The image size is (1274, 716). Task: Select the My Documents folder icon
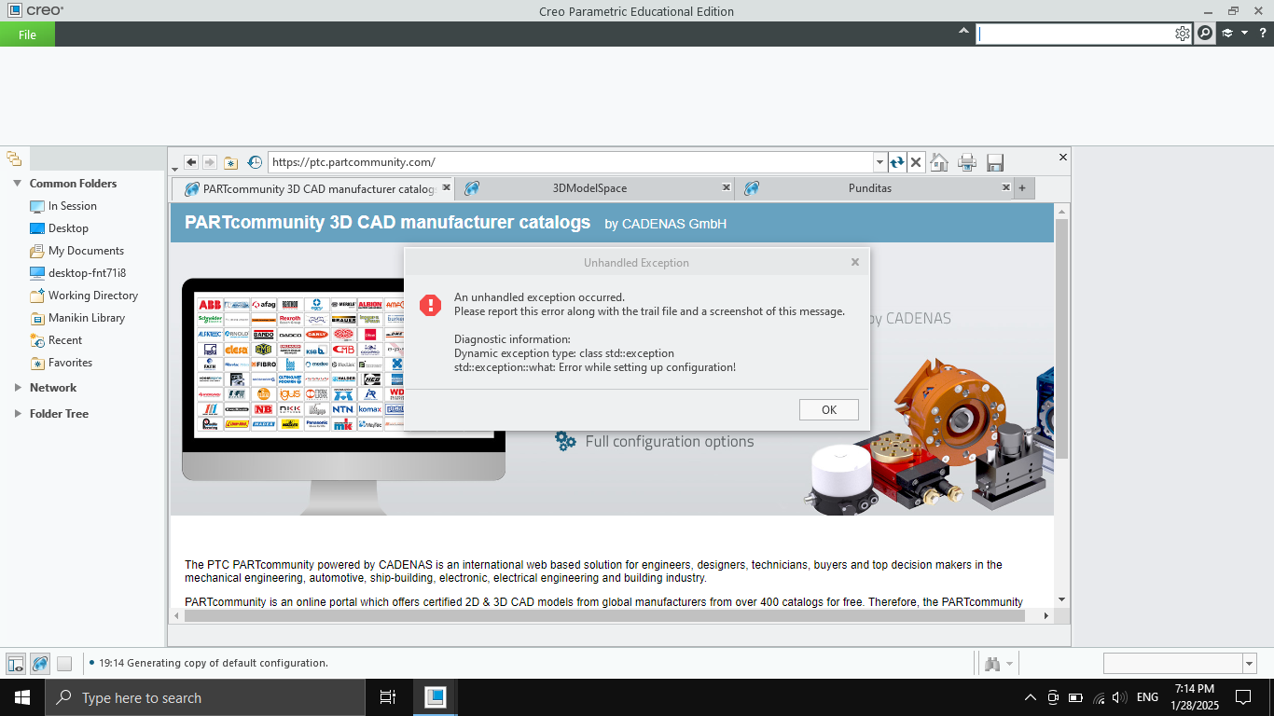[x=37, y=250]
